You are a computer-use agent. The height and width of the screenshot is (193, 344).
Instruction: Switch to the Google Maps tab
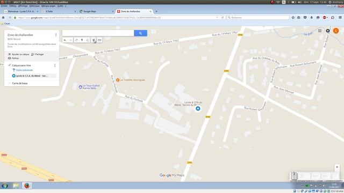click(x=97, y=11)
